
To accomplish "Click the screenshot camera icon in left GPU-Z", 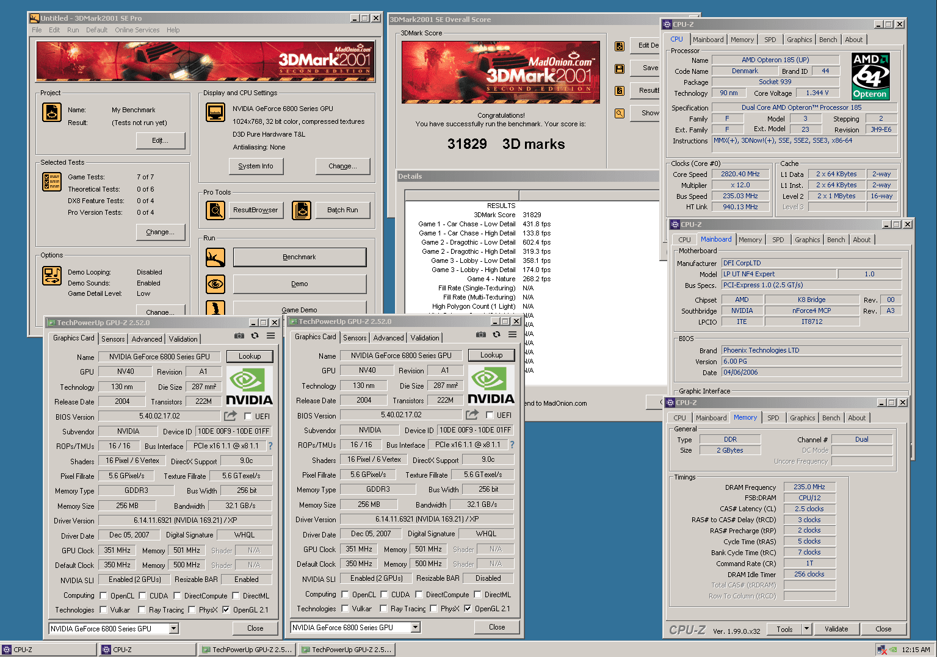I will tap(239, 336).
